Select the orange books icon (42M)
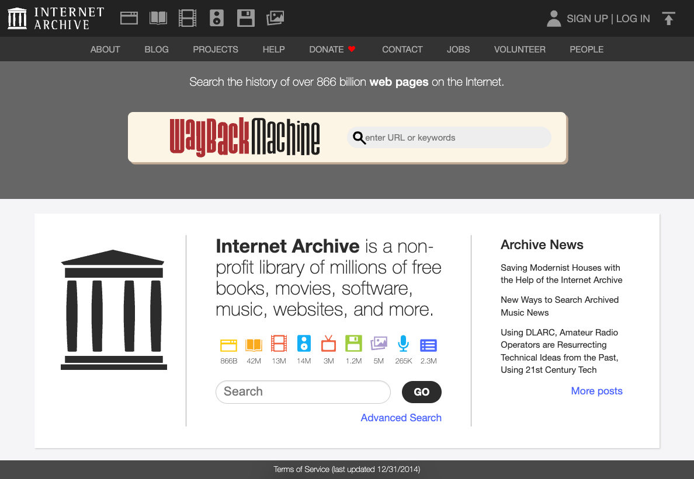Viewport: 694px width, 479px height. tap(254, 345)
